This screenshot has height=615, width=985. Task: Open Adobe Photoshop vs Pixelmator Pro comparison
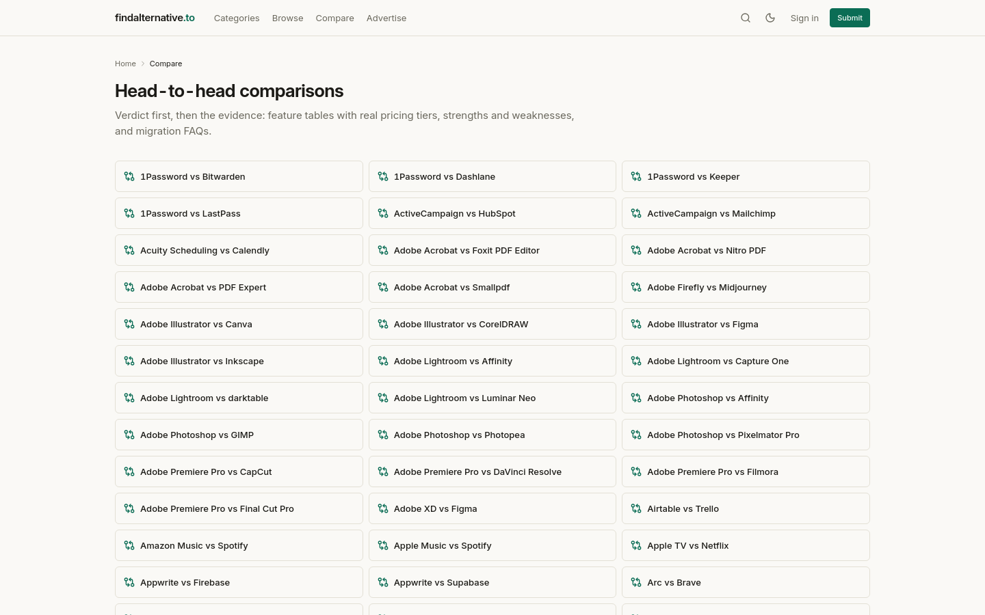(x=746, y=435)
